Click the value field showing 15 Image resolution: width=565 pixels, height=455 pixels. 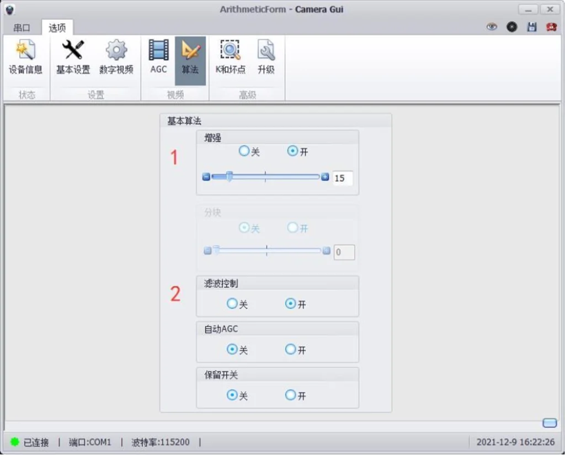[343, 178]
